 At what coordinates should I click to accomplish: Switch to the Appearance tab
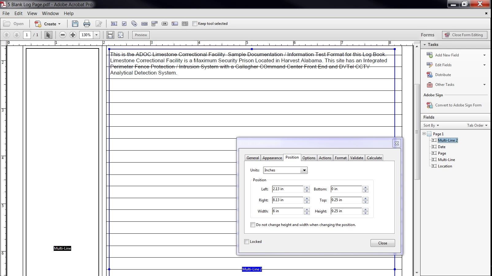click(x=272, y=158)
